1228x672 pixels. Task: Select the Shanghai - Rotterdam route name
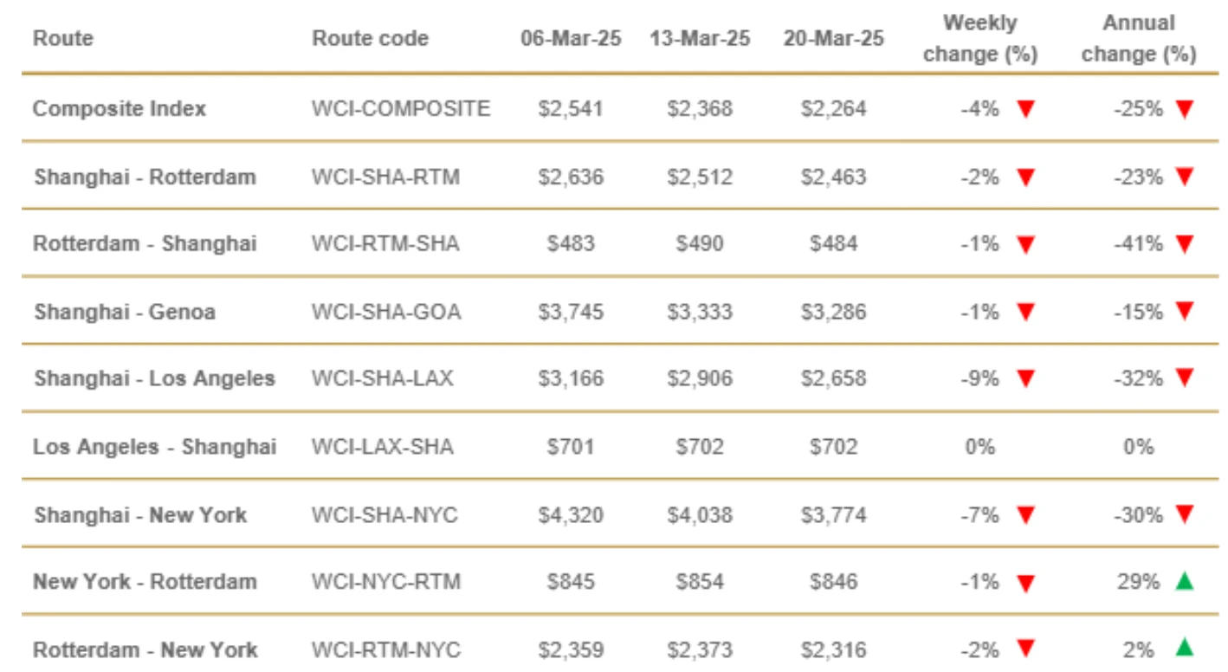(145, 177)
